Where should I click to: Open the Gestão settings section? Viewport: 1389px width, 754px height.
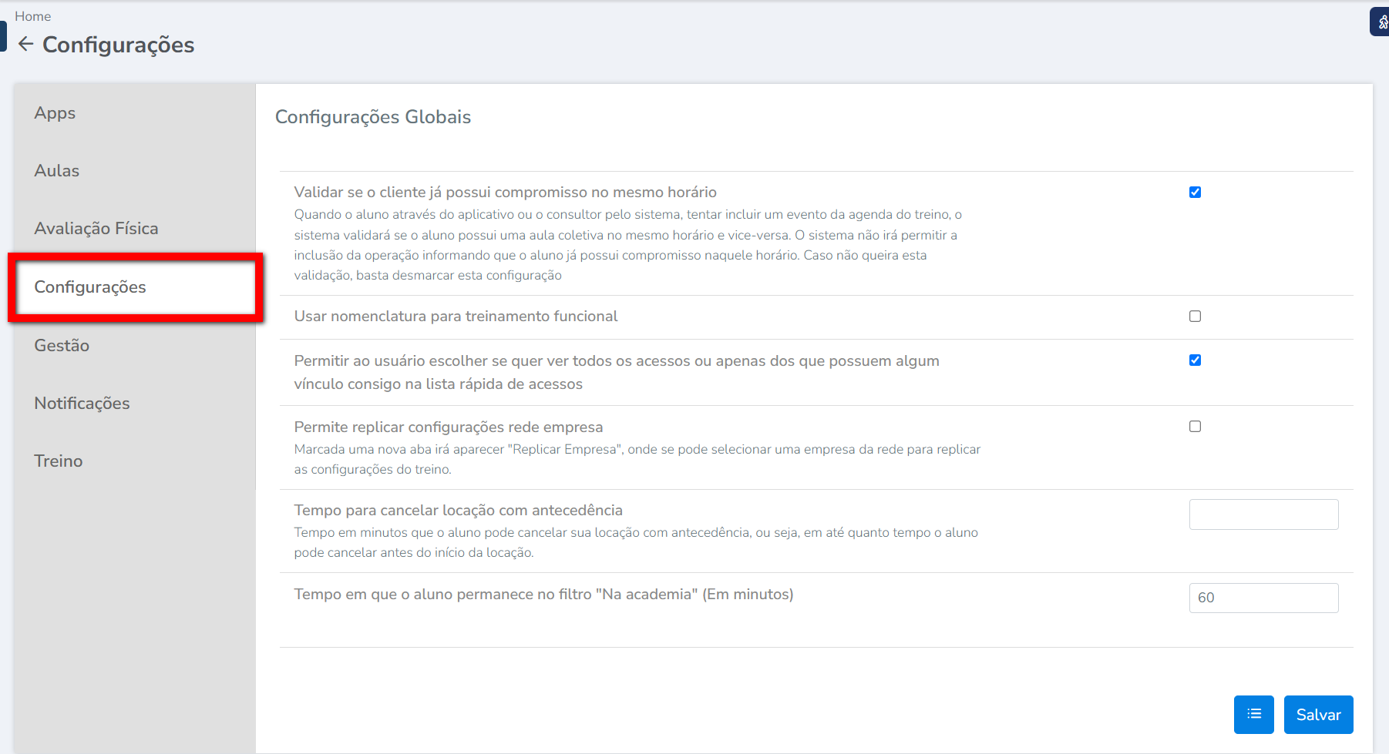[x=62, y=346]
